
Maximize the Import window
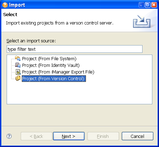point(148,5)
